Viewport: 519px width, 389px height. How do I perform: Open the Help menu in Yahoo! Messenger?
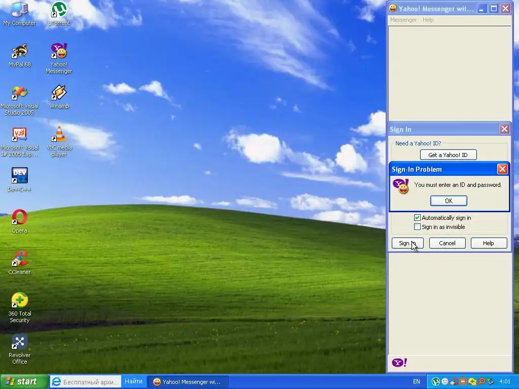pyautogui.click(x=428, y=20)
